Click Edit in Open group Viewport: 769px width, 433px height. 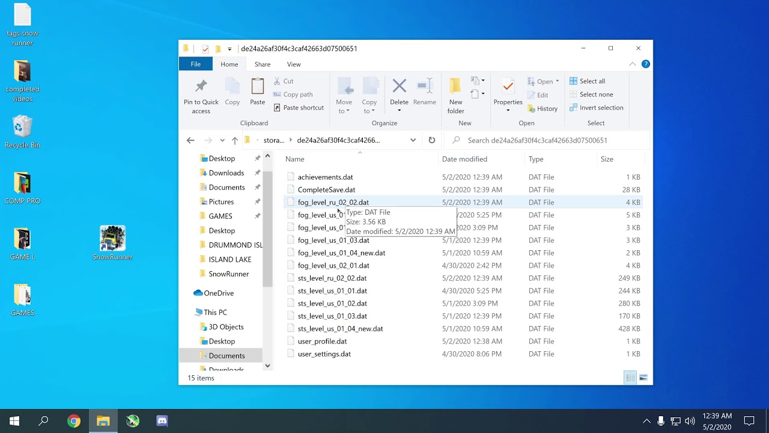click(538, 95)
